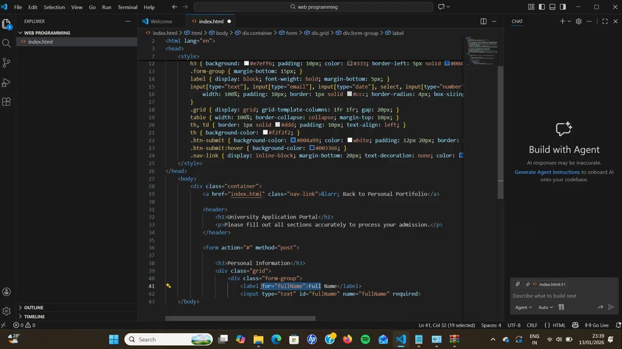Toggle Panel layout button in title bar
The image size is (622, 349).
click(x=553, y=7)
